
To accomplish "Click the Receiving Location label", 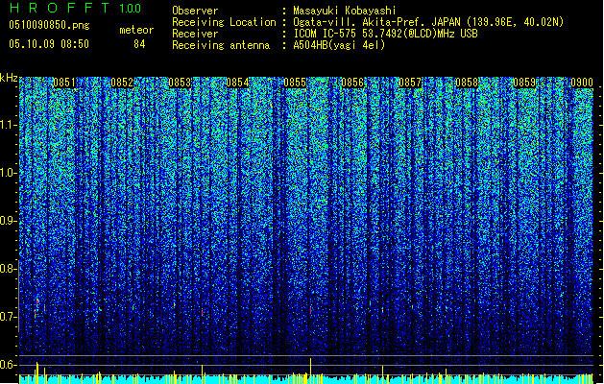I will coord(224,22).
